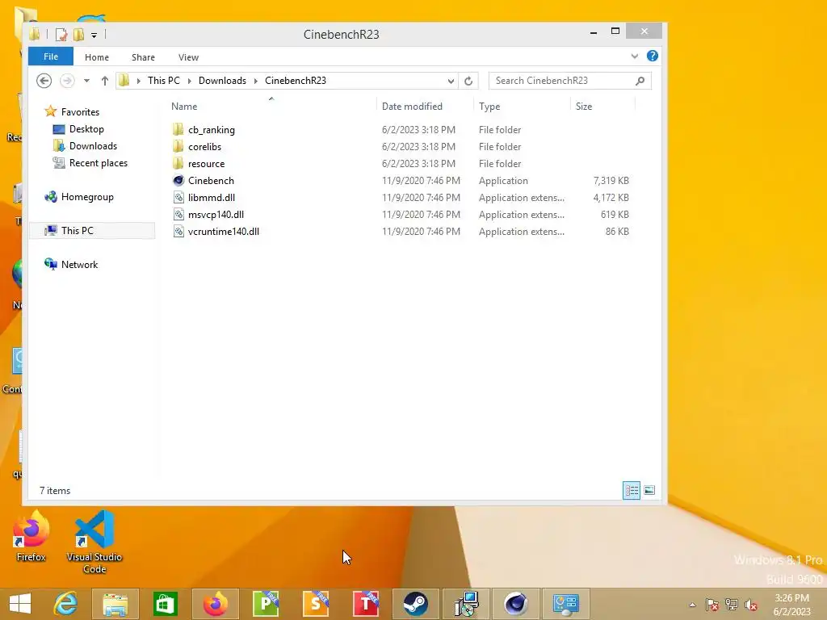Viewport: 827px width, 620px height.
Task: Select the libmmd.dll file
Action: coord(212,198)
